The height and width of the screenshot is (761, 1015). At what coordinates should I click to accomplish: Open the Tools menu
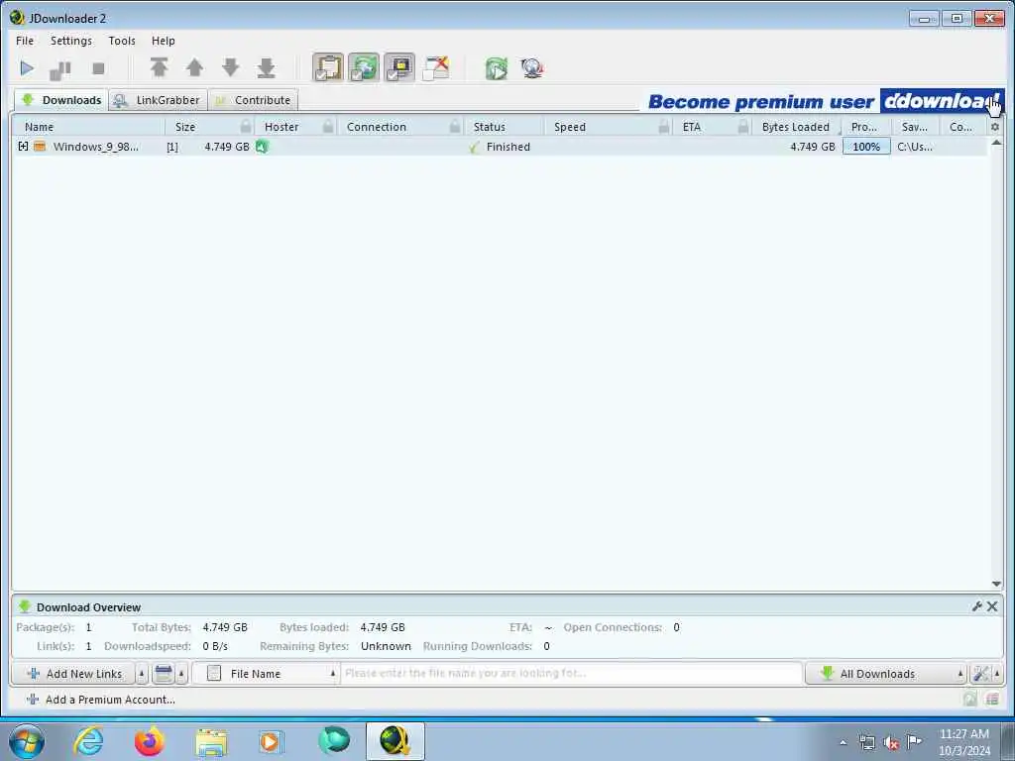[122, 41]
